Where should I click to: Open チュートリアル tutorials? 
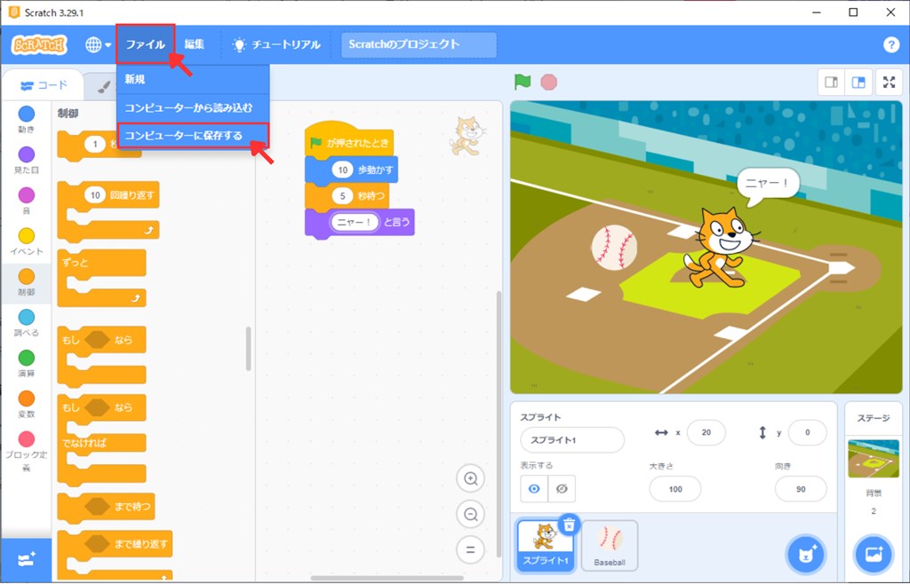[276, 44]
